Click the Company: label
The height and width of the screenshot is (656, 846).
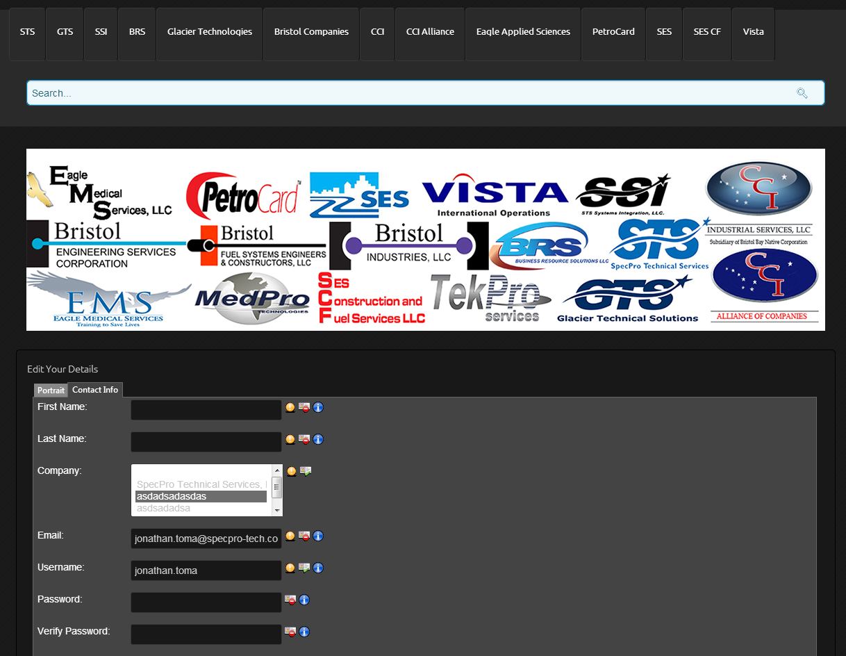pos(60,470)
